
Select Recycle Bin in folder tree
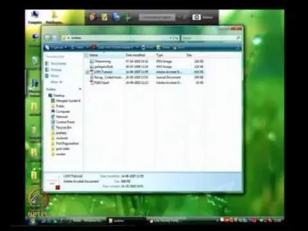(x=62, y=128)
